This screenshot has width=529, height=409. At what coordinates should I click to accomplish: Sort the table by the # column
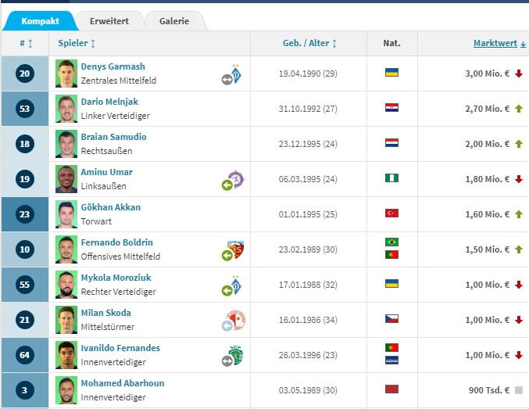pos(26,43)
